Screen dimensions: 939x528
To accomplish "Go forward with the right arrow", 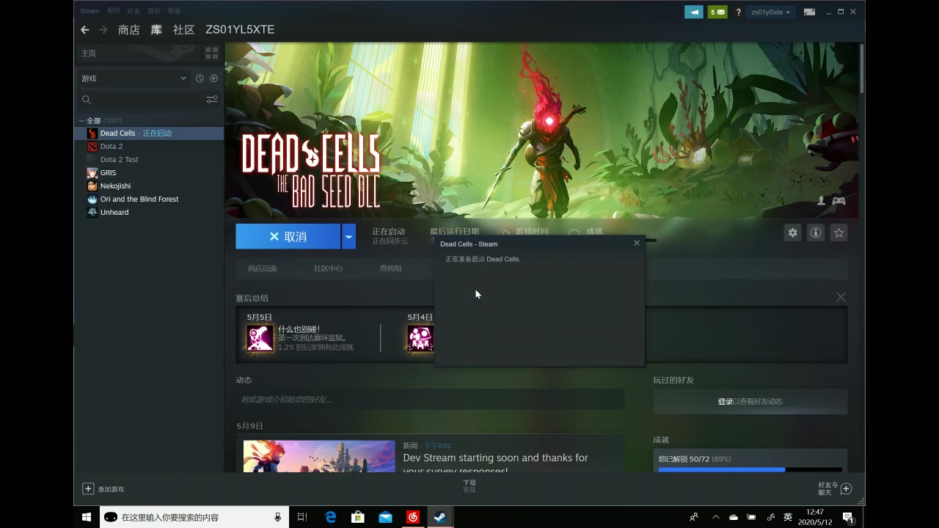I will (x=103, y=30).
